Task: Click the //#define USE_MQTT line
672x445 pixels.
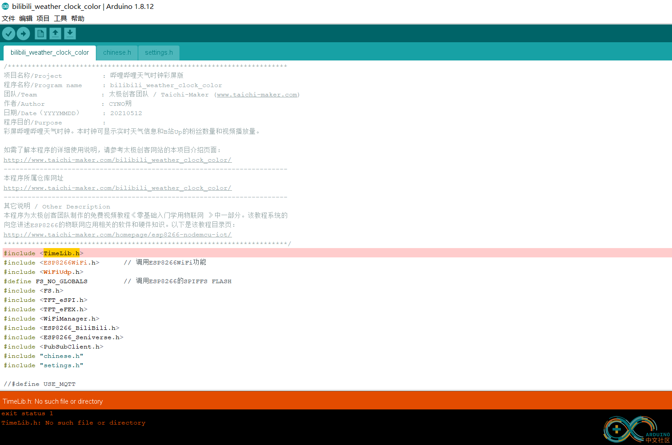Action: 40,384
